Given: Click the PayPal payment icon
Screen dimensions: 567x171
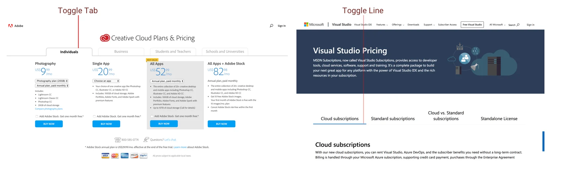Looking at the screenshot, I should pyautogui.click(x=144, y=155).
